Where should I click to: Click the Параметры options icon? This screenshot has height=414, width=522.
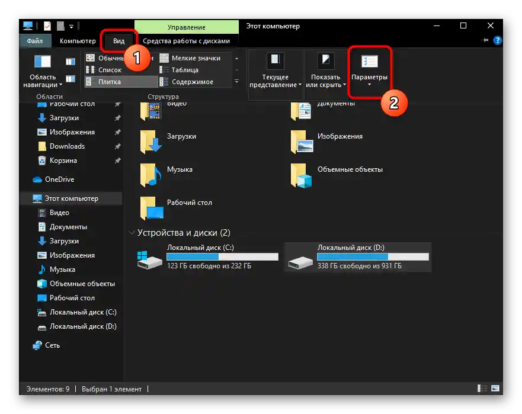pyautogui.click(x=370, y=61)
